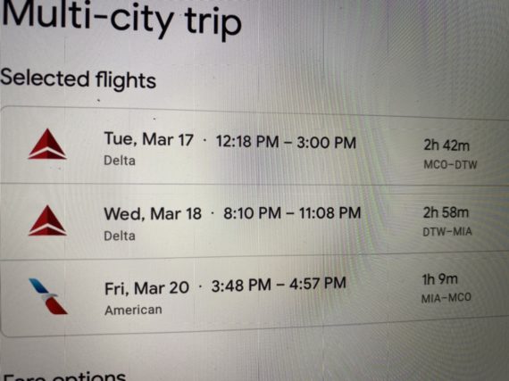Click the 3:48 PM – 4:57 PM times
The height and width of the screenshot is (381, 509).
click(x=279, y=285)
